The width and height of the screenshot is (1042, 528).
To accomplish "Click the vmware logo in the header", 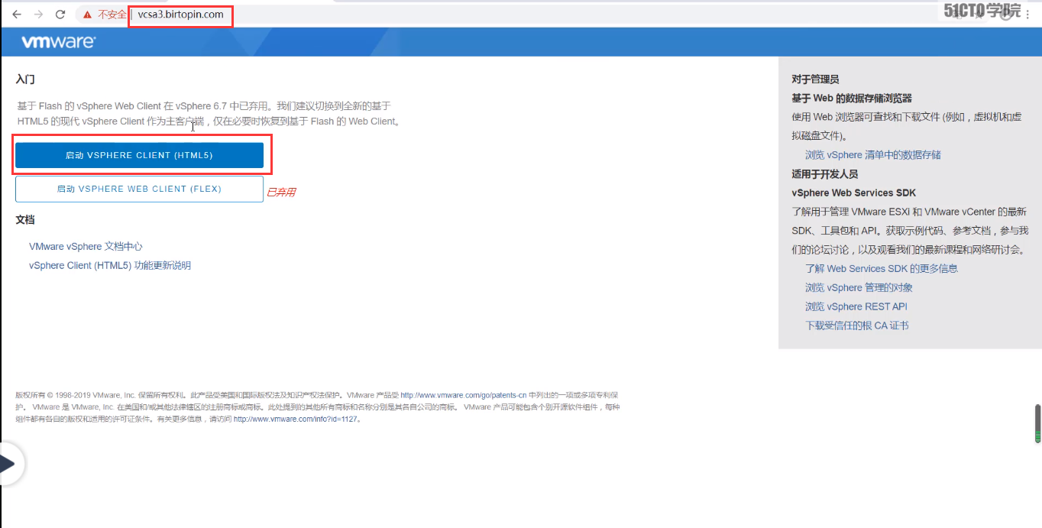I will pyautogui.click(x=58, y=42).
